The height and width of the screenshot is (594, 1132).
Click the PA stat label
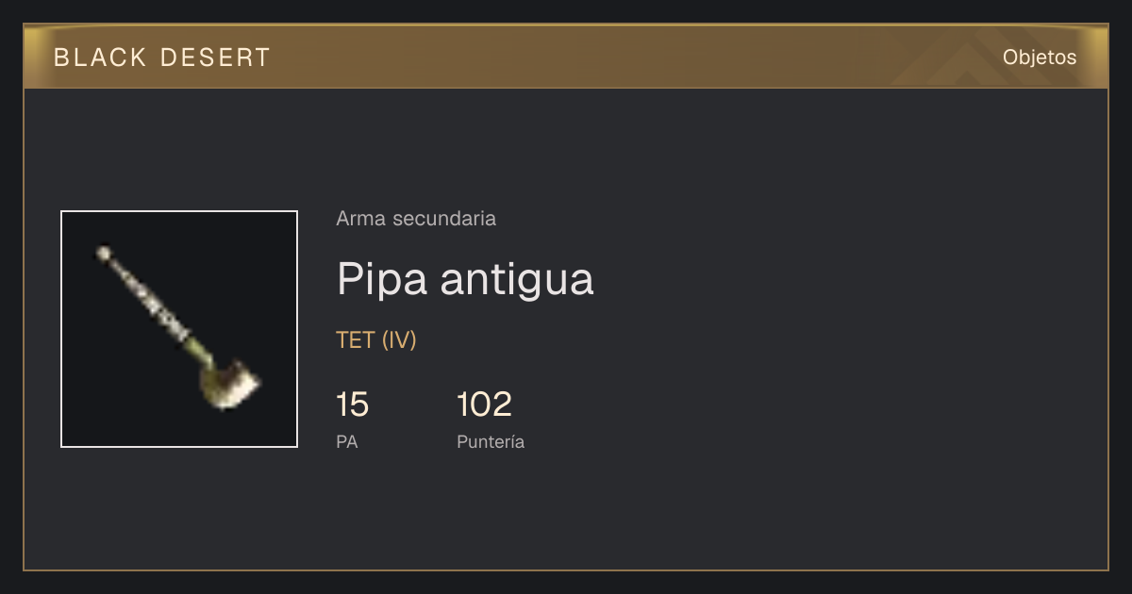click(x=347, y=441)
